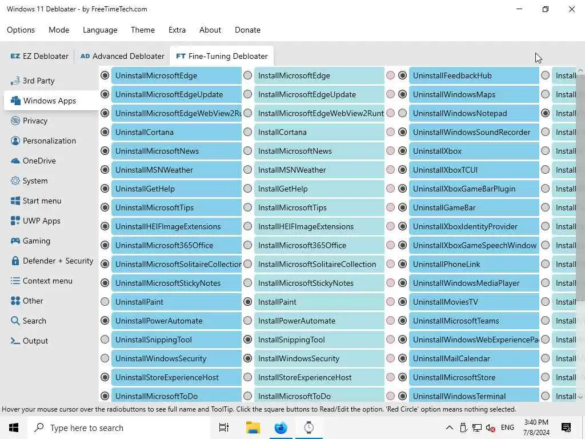Viewport: 585px width, 439px height.
Task: Click the AD logo of Advanced Debloater tab
Action: (85, 56)
